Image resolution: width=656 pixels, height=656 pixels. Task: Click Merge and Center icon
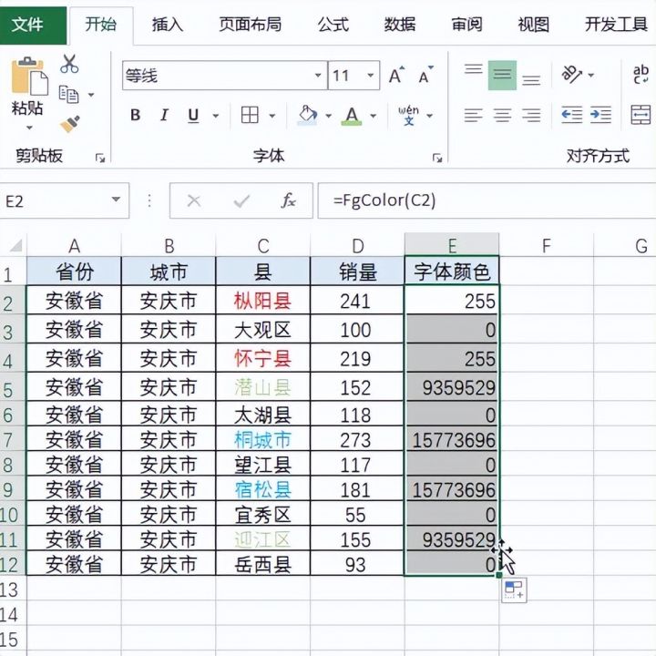641,115
